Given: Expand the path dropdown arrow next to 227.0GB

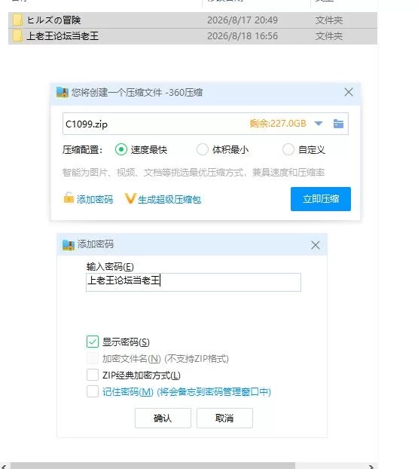Looking at the screenshot, I should click(x=319, y=124).
